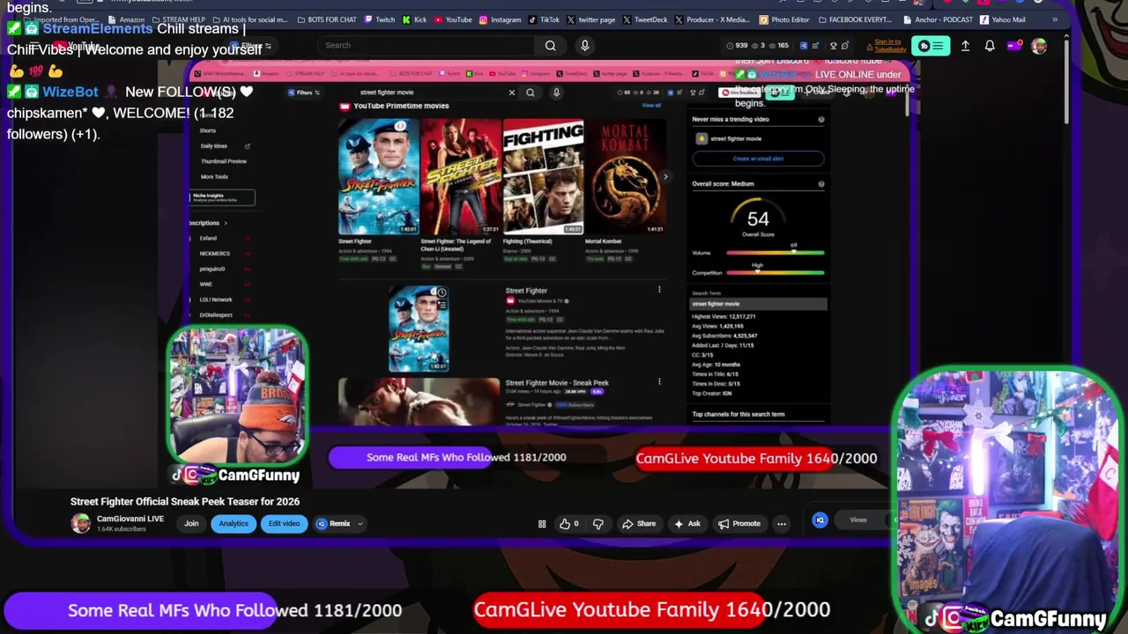Open the Fighting (Theatrical) movie poster

click(543, 175)
